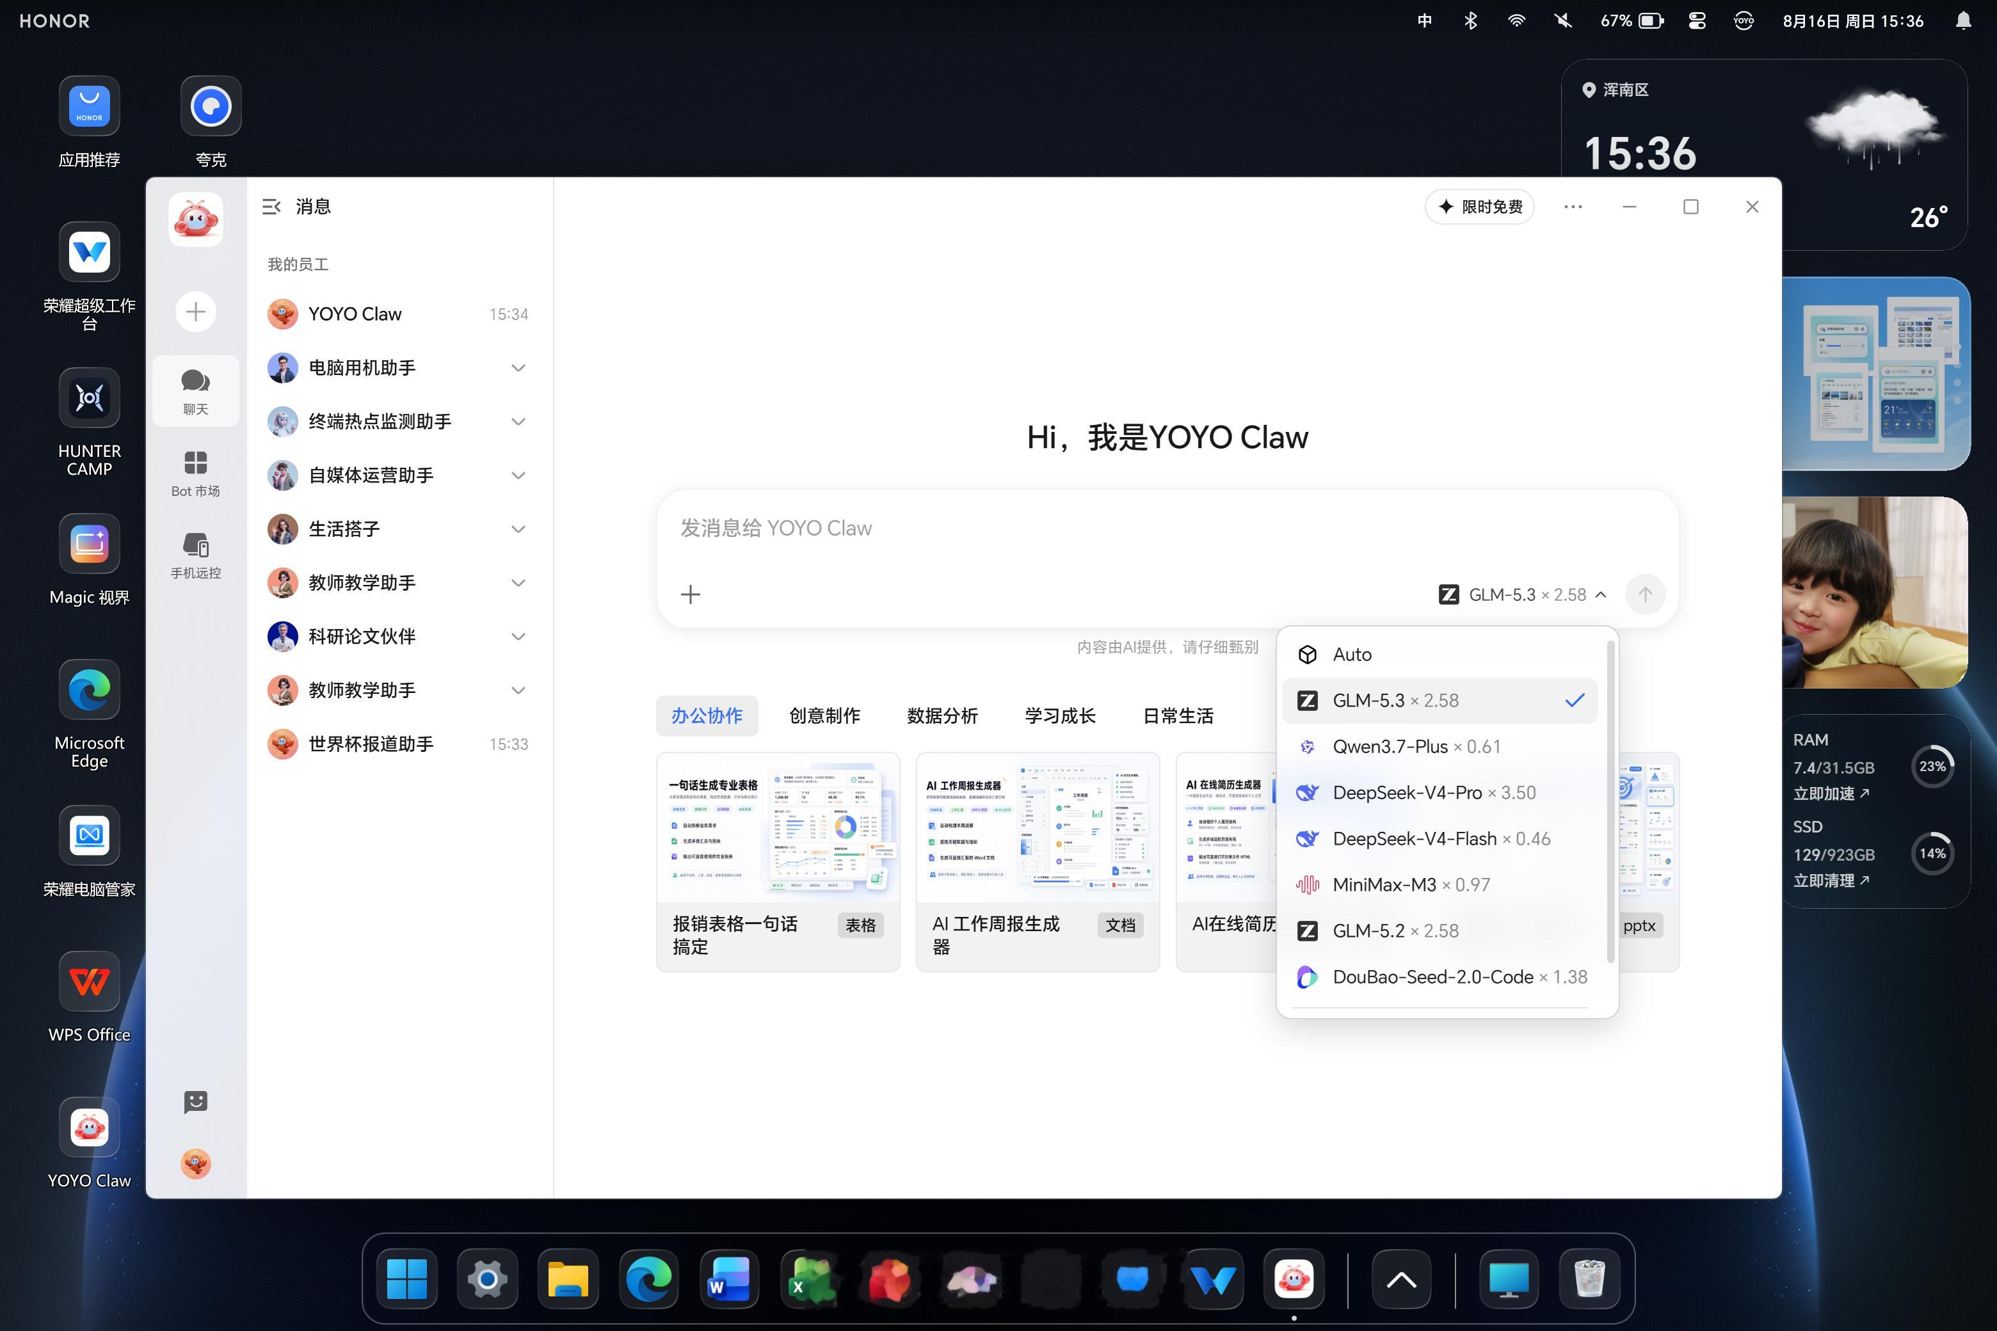This screenshot has width=1997, height=1331.
Task: Open Excel from the taskbar
Action: click(810, 1279)
